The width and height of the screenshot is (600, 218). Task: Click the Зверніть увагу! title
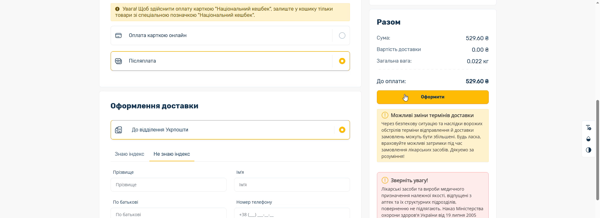(x=409, y=180)
